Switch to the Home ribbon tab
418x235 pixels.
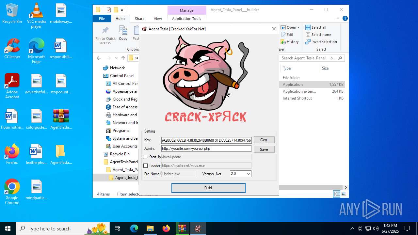coord(121,19)
